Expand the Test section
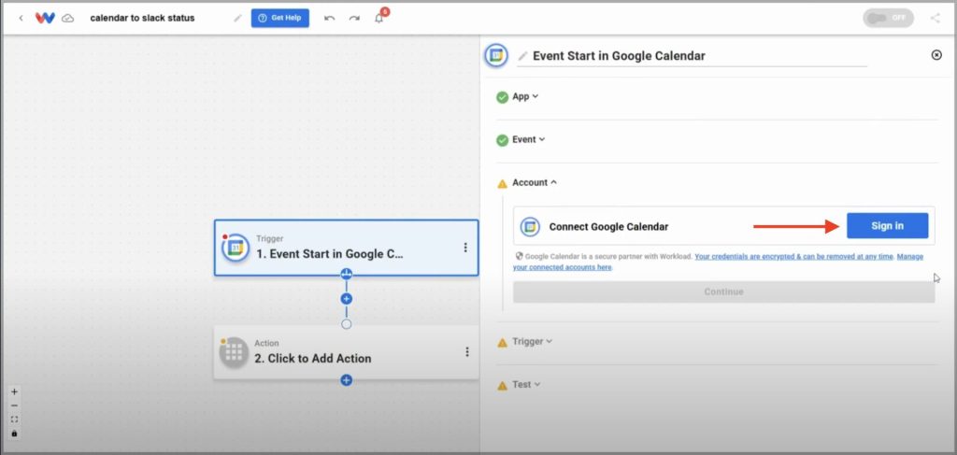This screenshot has height=455, width=957. click(526, 385)
